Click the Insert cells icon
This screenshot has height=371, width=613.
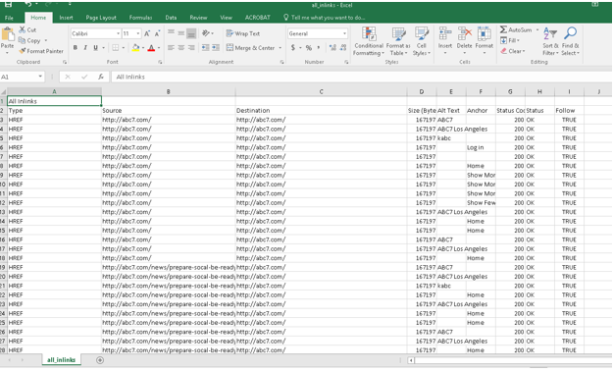point(445,33)
